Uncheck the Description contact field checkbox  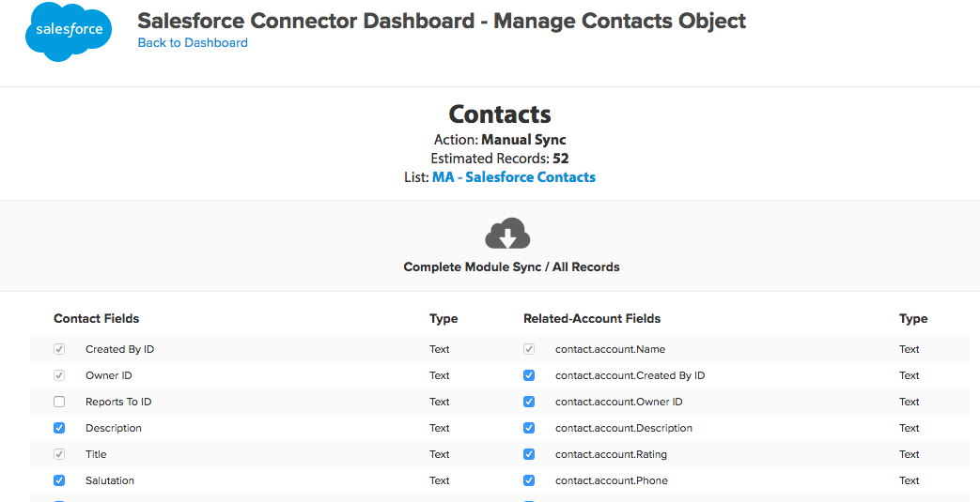[59, 428]
